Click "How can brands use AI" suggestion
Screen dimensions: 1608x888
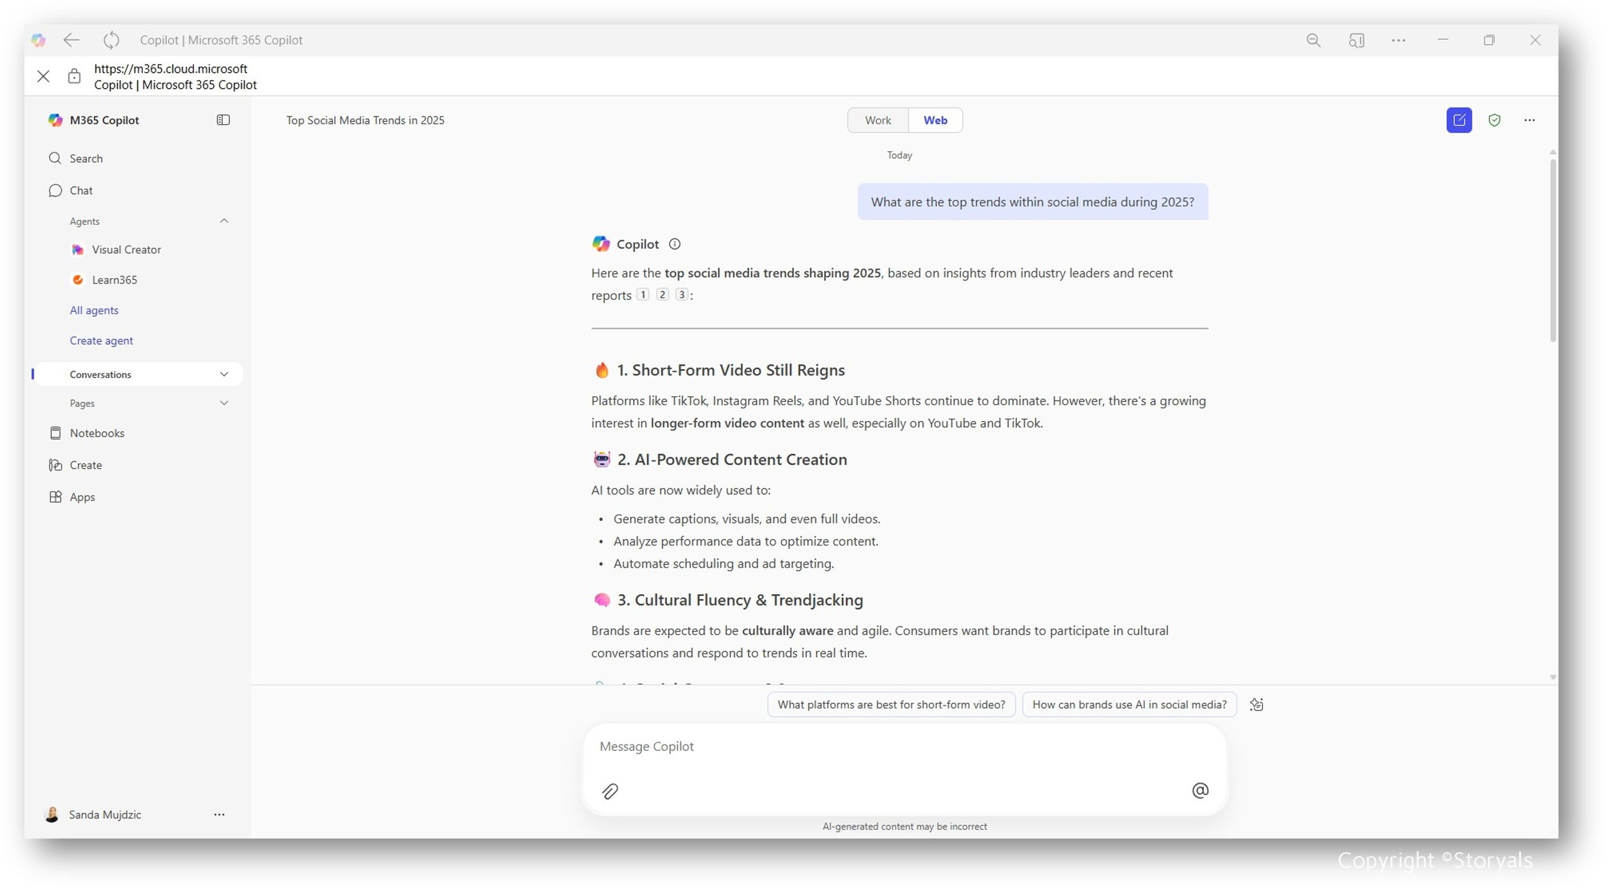click(x=1129, y=704)
